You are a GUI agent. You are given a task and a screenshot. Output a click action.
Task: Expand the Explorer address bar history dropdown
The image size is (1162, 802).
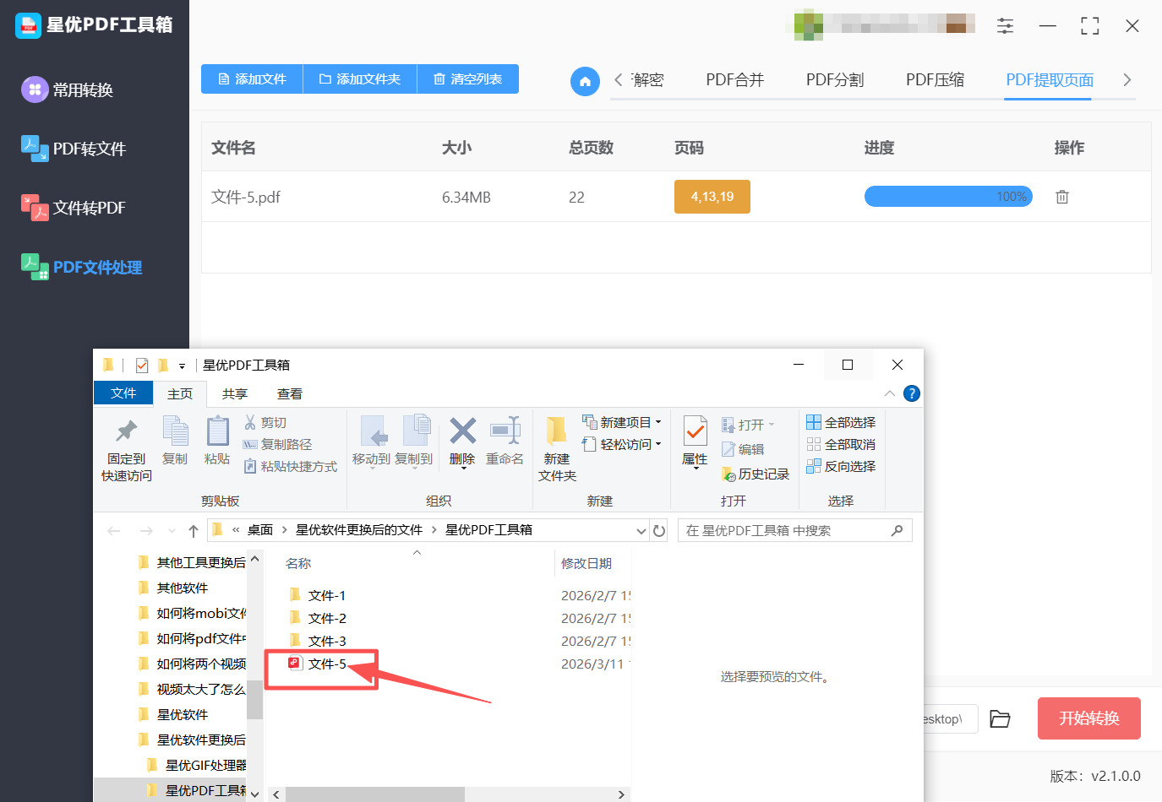coord(641,530)
